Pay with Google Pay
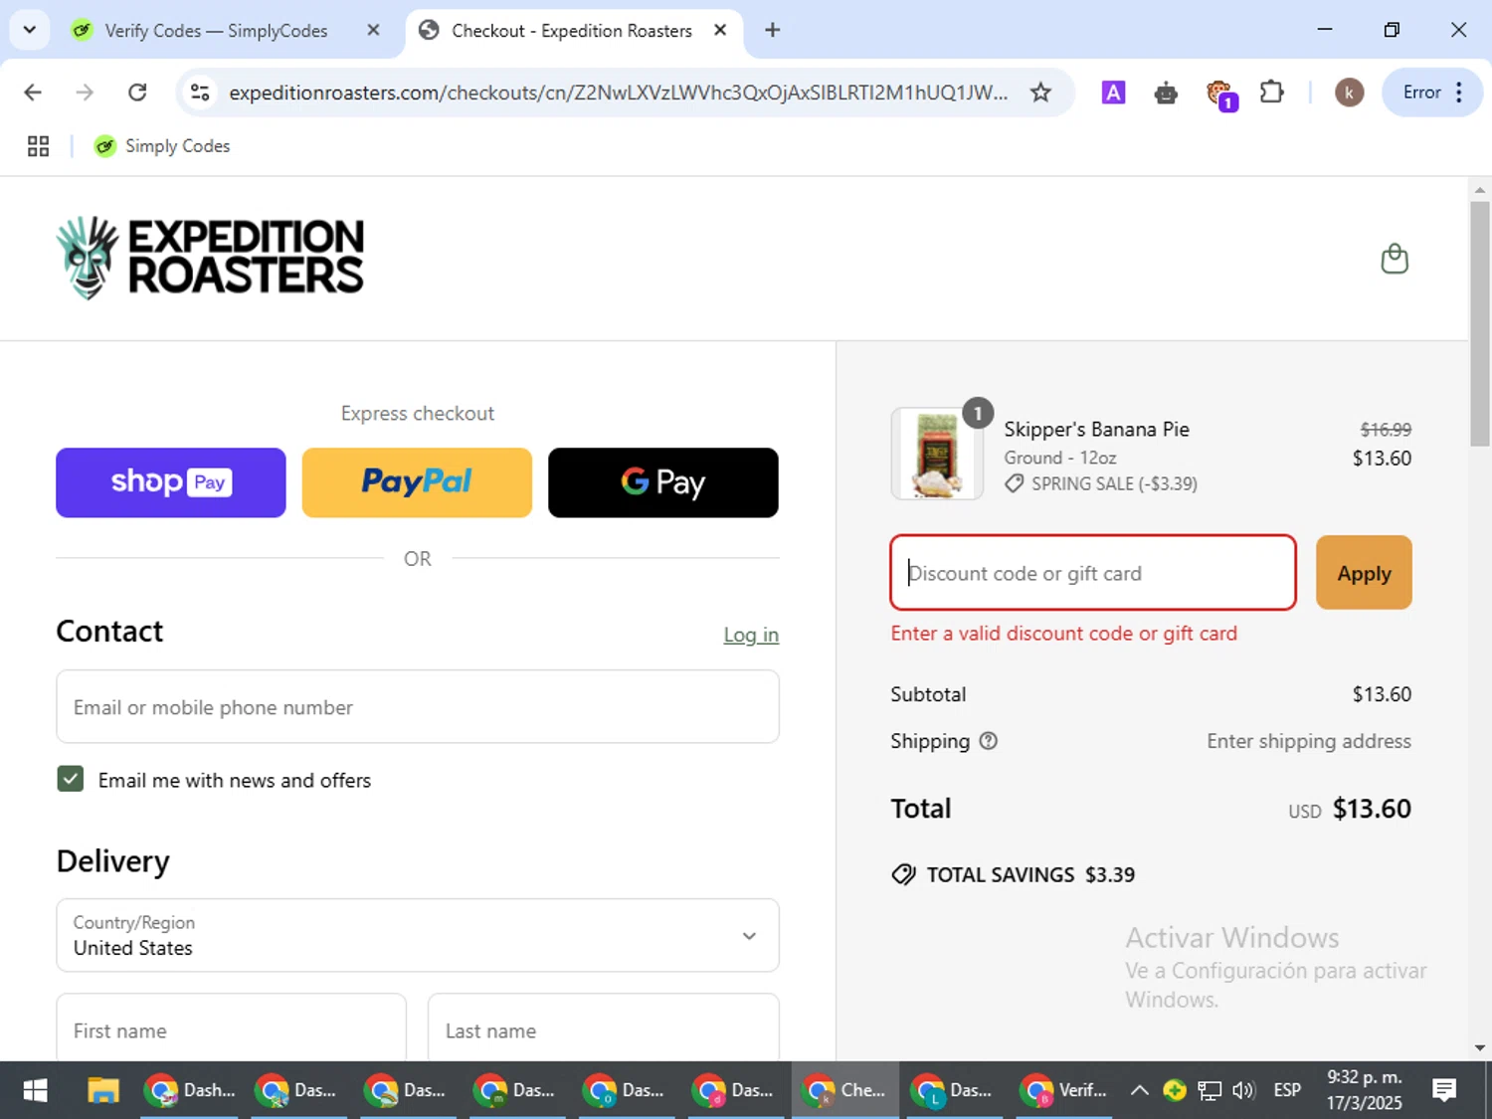Viewport: 1492px width, 1119px height. tap(663, 482)
